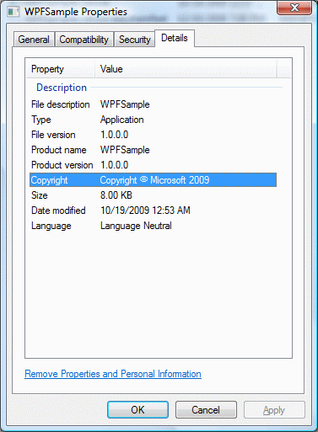Select the Product name row label

pos(59,150)
